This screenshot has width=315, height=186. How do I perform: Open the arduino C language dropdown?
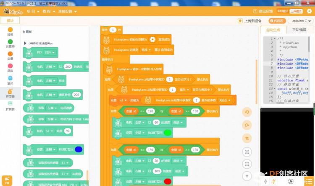coord(301,21)
